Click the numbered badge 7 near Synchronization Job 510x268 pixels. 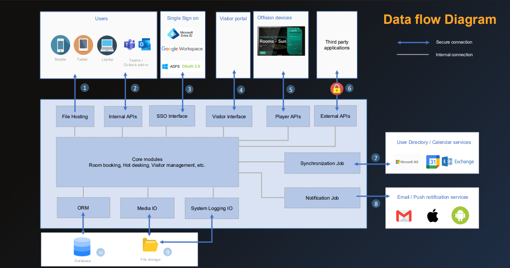click(x=376, y=158)
